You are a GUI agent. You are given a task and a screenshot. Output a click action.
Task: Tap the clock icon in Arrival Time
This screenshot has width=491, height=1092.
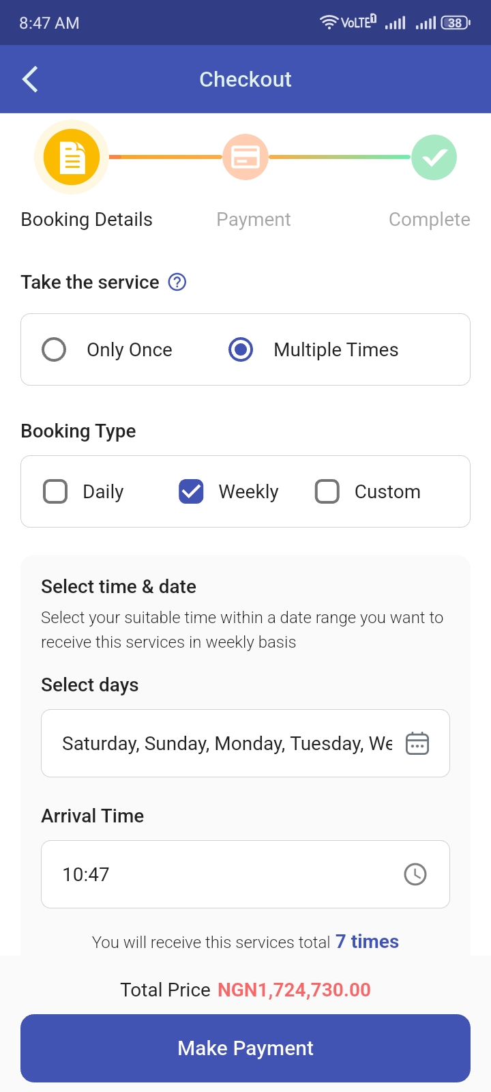(x=415, y=874)
